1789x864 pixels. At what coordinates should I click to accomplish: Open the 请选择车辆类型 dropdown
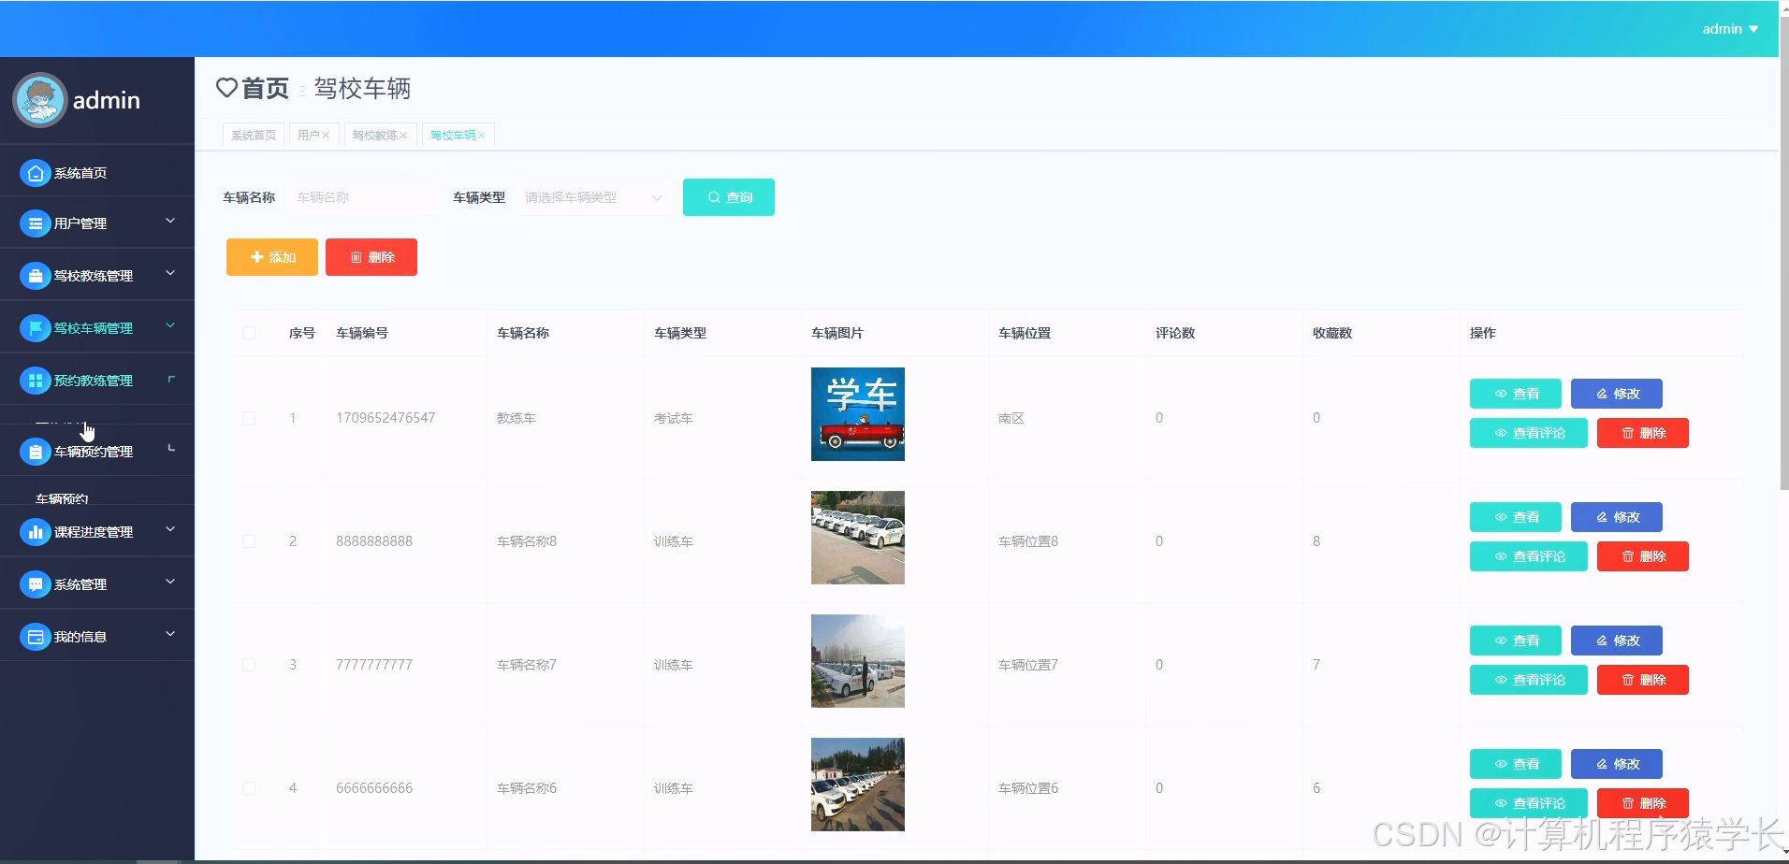pos(592,197)
